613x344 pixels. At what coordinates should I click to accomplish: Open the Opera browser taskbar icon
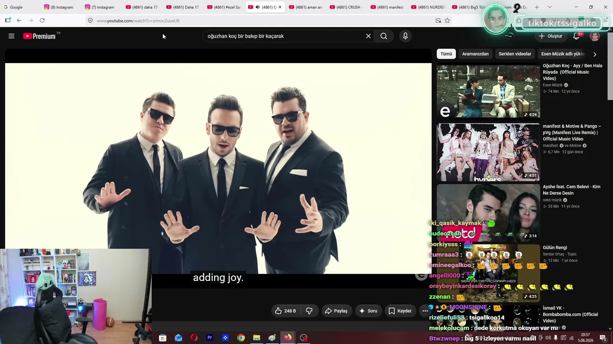[x=194, y=338]
